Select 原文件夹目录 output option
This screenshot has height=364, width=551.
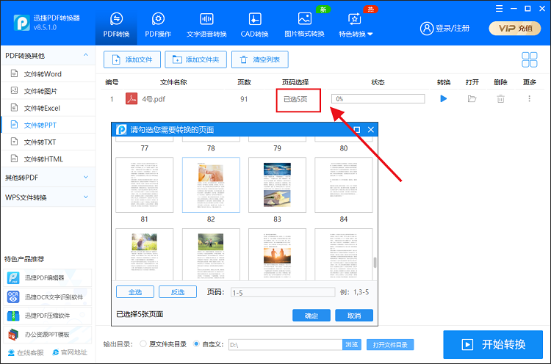(143, 344)
